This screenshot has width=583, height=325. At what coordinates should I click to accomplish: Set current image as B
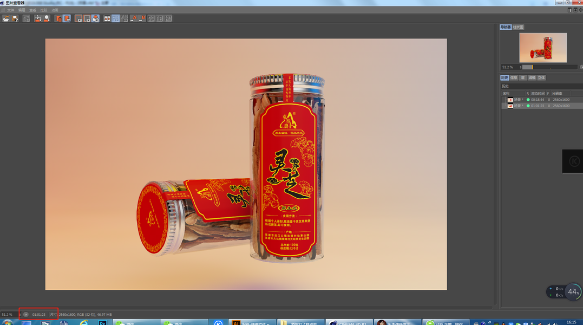[142, 18]
